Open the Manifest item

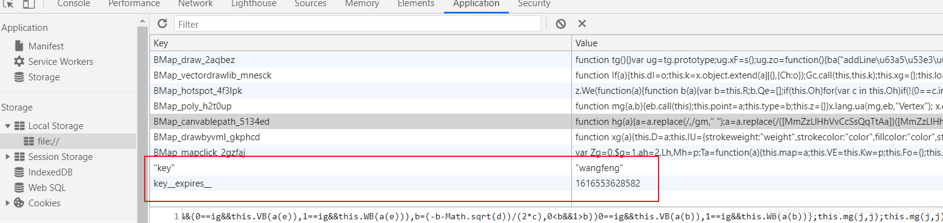[46, 46]
